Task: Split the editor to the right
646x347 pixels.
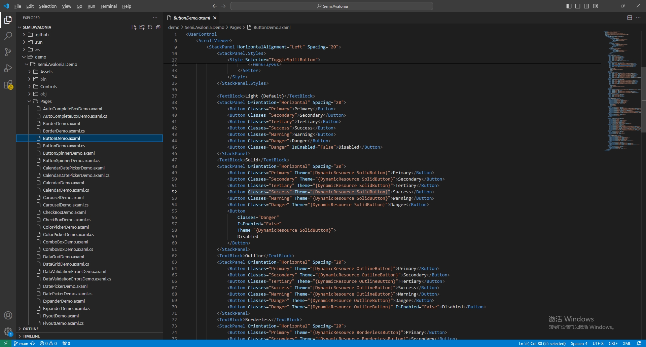Action: (x=630, y=18)
